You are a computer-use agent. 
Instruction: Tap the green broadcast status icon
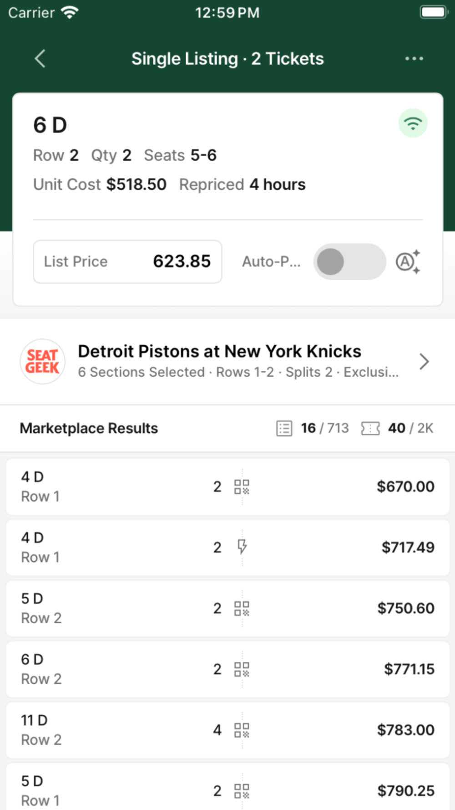(x=413, y=123)
